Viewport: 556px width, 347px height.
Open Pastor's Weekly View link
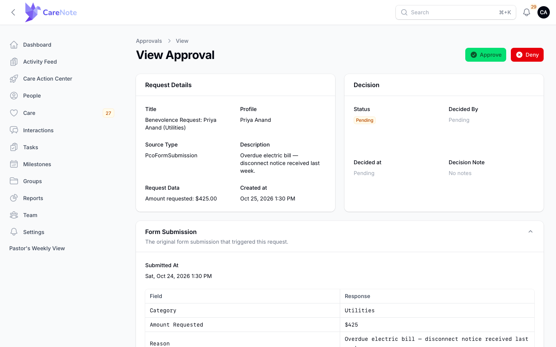click(37, 248)
